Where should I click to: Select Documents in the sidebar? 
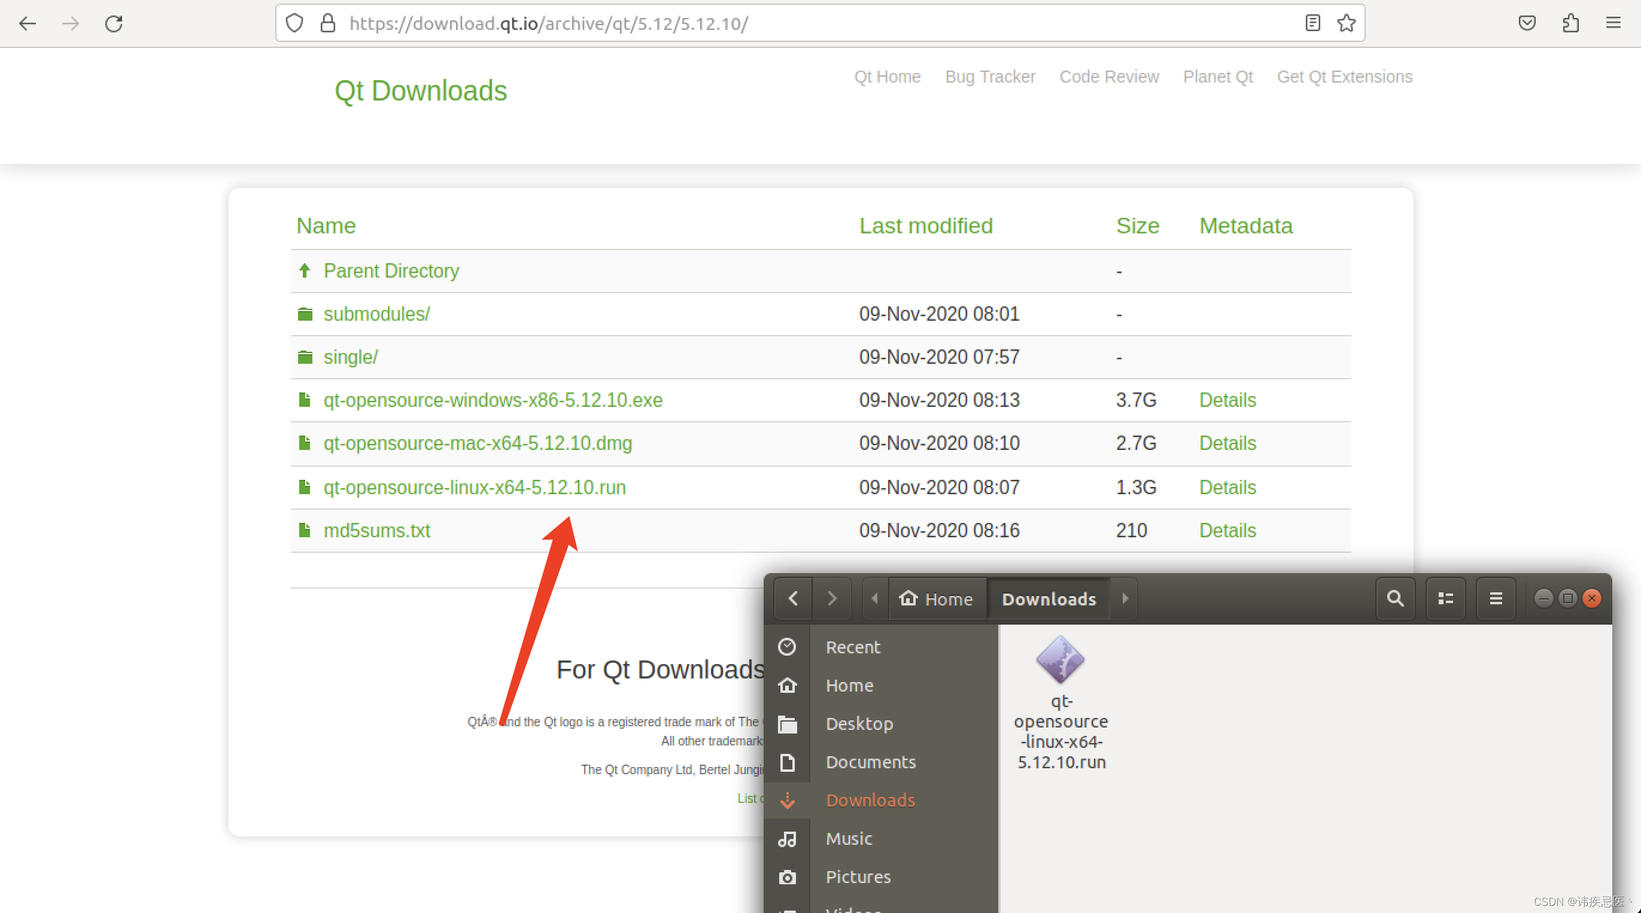pos(870,762)
